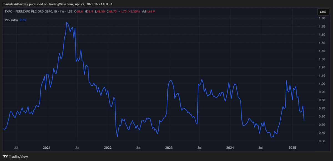
Task: Click the 2025 label on time axis
Action: 292,148
